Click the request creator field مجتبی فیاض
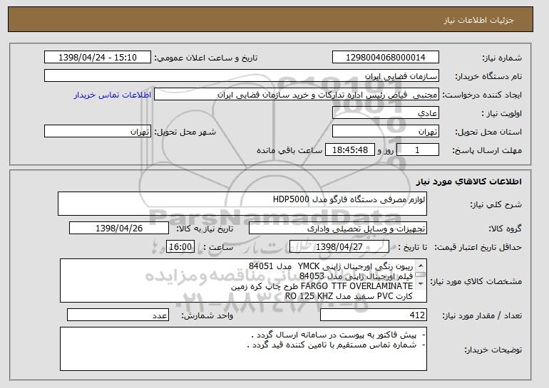 (x=297, y=95)
